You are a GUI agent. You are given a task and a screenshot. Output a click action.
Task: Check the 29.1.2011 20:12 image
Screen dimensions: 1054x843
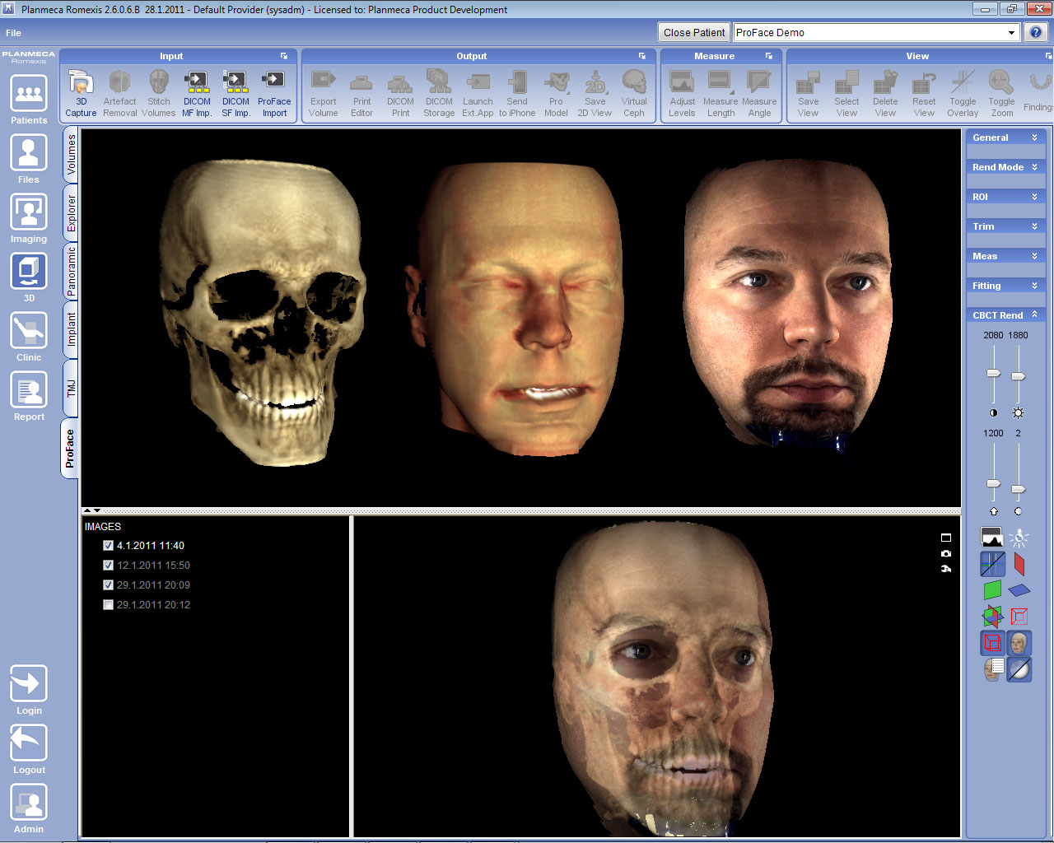108,604
